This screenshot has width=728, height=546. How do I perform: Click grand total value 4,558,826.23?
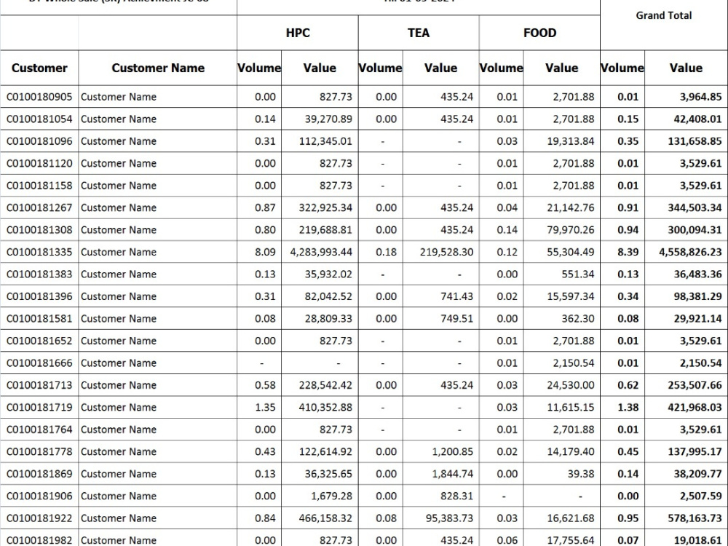point(690,253)
